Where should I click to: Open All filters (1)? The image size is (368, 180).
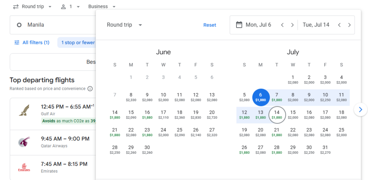click(x=32, y=42)
